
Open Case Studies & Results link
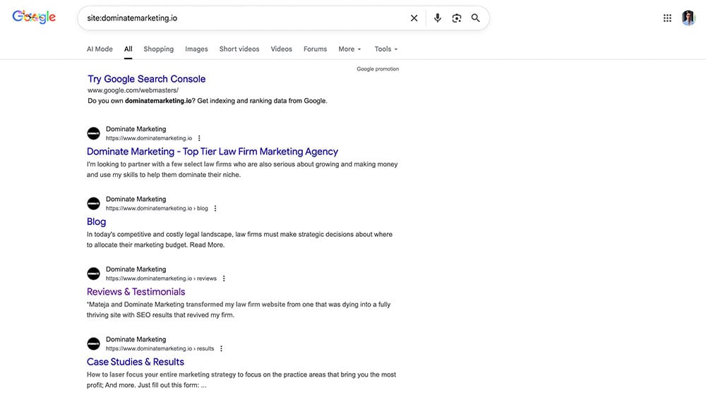point(136,362)
